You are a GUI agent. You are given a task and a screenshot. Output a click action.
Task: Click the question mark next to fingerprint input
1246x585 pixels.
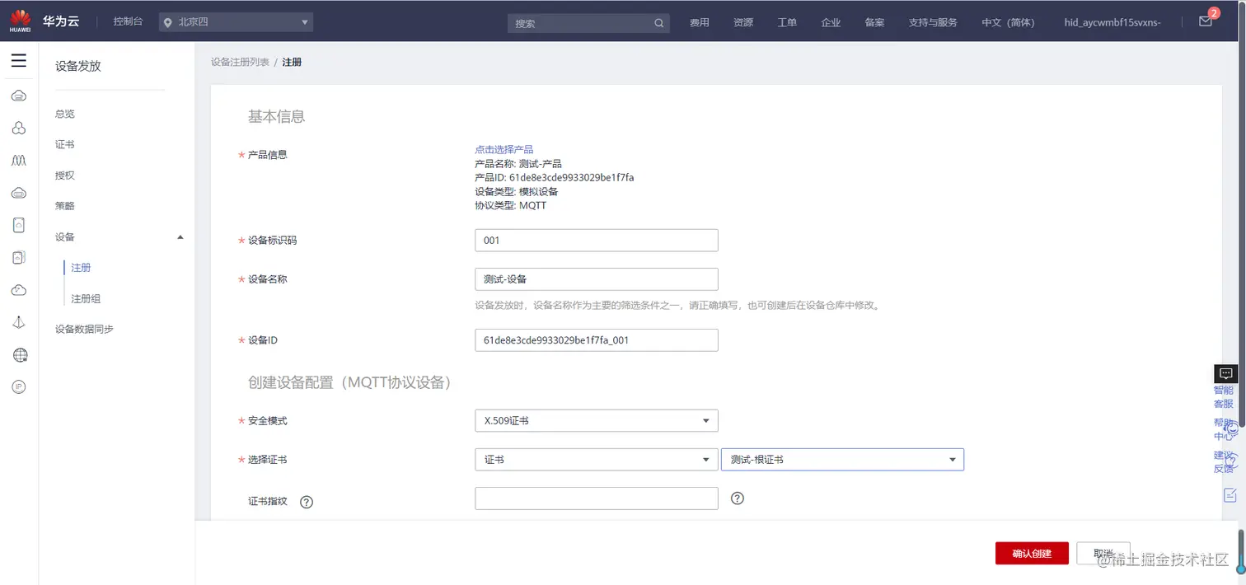click(x=737, y=498)
